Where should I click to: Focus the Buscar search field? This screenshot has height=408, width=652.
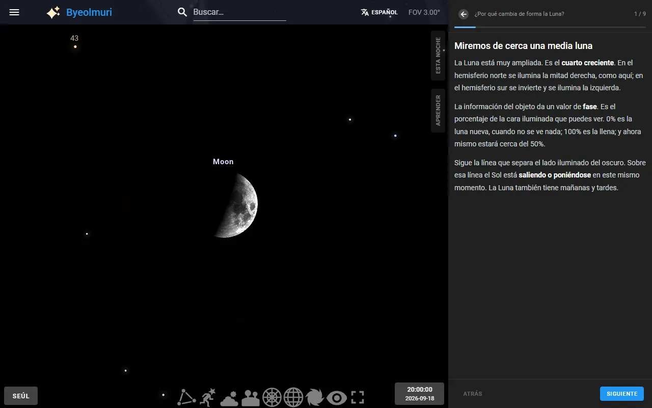(239, 12)
